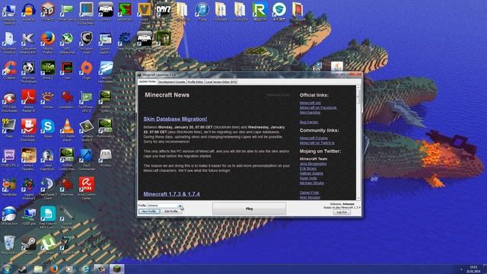Screen dimensions: 487x274
Task: Select the DayZ Commander desktop icon
Action: 87,159
